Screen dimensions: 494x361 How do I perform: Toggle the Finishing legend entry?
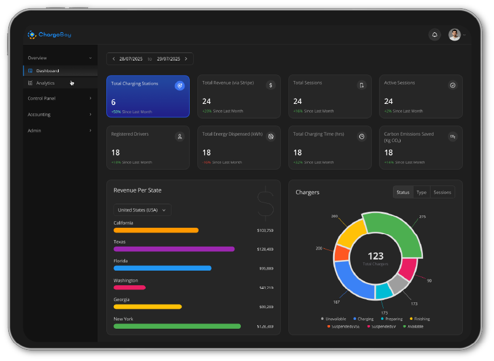(419, 319)
